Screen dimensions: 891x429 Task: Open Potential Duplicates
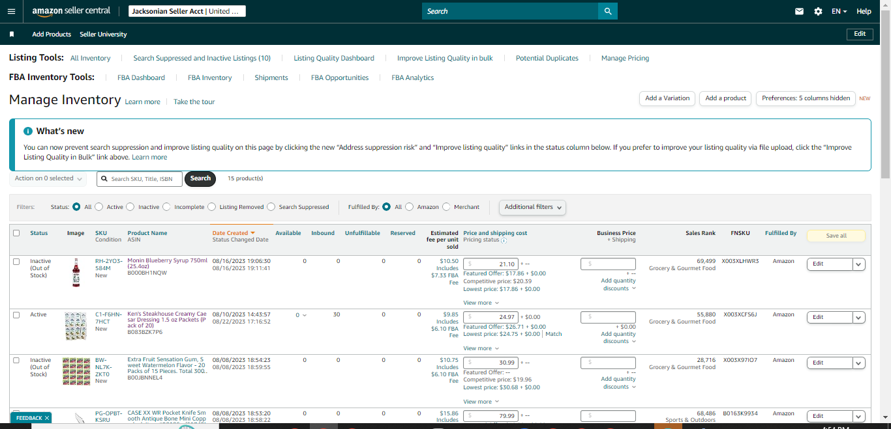click(547, 58)
